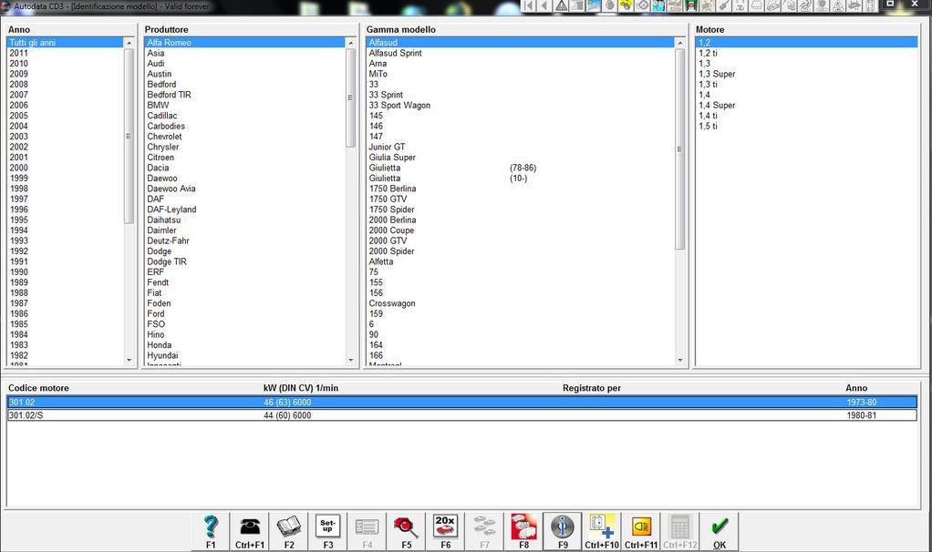Image resolution: width=932 pixels, height=552 pixels.
Task: Select the Giulietta (78-86) model
Action: (x=521, y=168)
